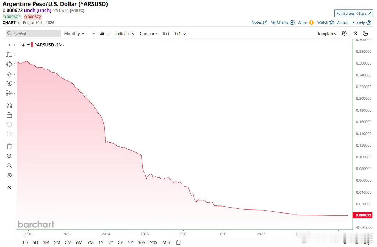The image size is (377, 247).
Task: Select the 3Y time range
Action: 120,243
